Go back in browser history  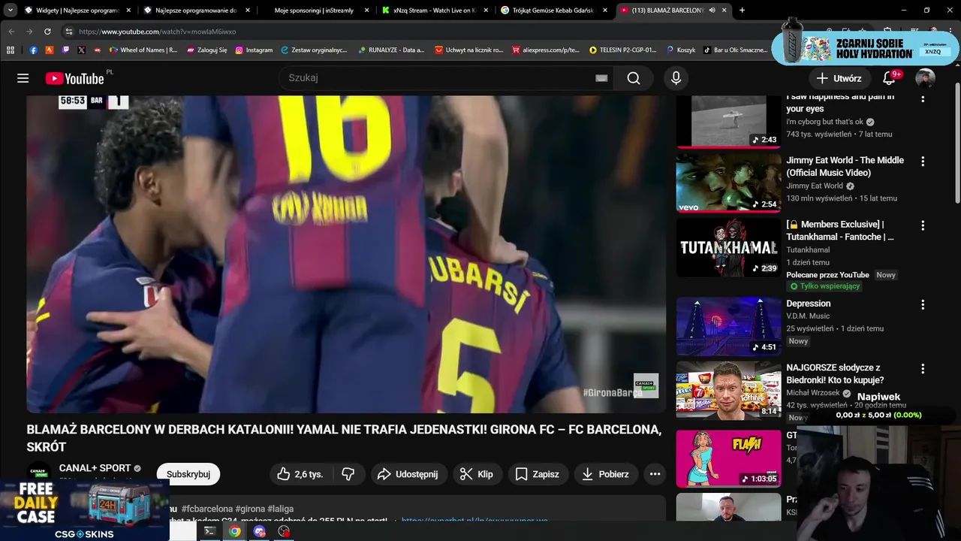point(11,32)
